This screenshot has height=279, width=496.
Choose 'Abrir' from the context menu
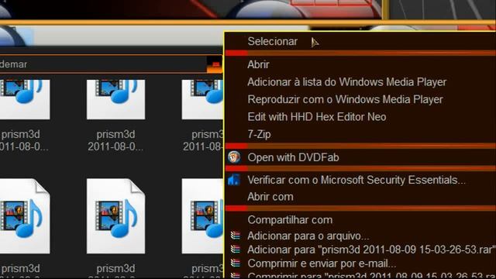pos(258,64)
